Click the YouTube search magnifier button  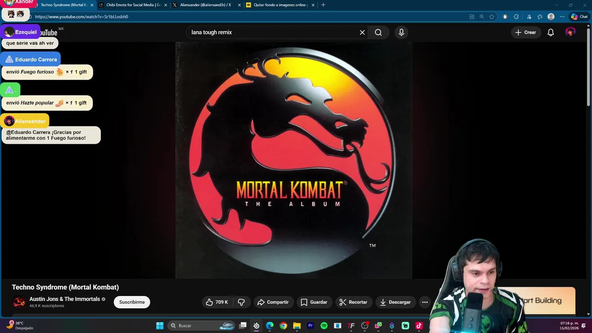[378, 32]
